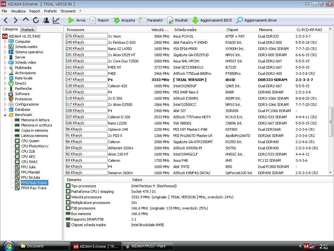Open the Strumenti menu
This screenshot has width=334, height=251.
point(68,11)
